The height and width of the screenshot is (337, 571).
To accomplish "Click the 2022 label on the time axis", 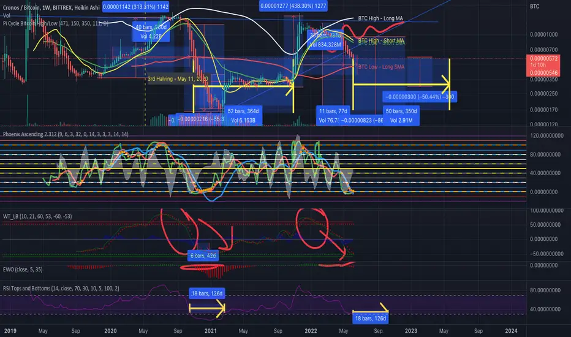I will coord(311,331).
